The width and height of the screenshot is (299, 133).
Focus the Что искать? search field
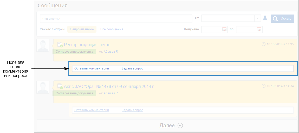pos(116,19)
